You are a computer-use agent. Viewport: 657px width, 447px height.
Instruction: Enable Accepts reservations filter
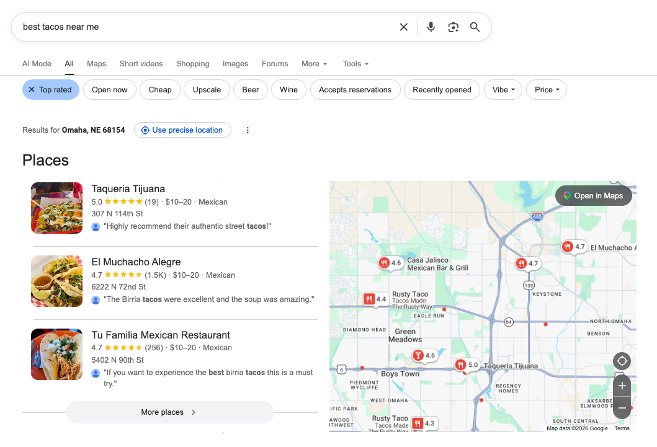355,89
